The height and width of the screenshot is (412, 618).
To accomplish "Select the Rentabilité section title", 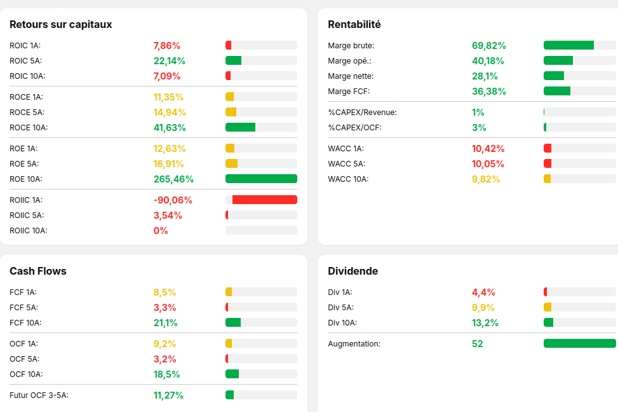I will (354, 24).
